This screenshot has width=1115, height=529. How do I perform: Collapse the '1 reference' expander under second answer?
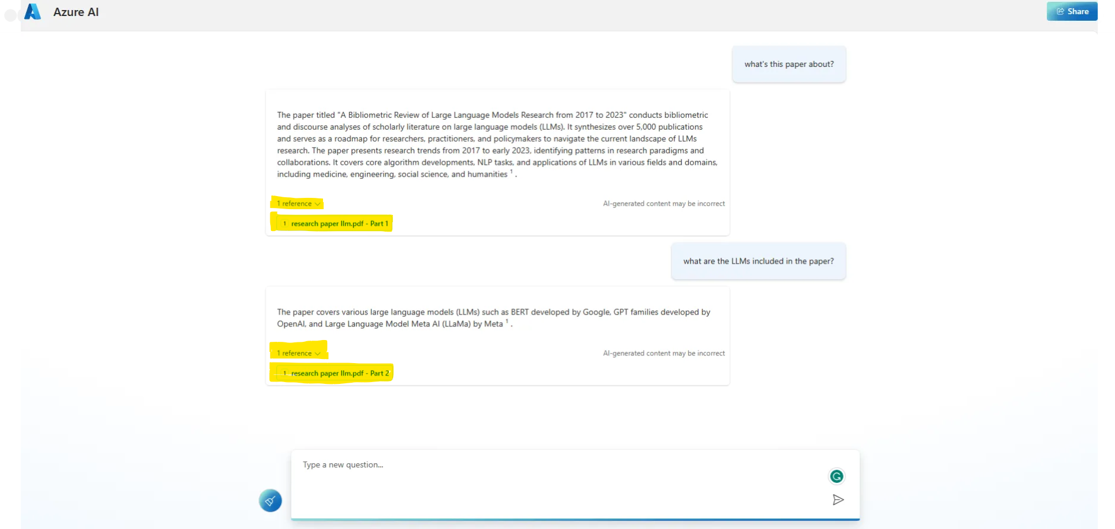pyautogui.click(x=299, y=353)
